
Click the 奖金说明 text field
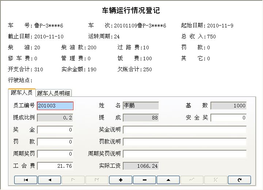coord(184,130)
